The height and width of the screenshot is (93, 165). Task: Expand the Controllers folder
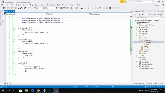(x=137, y=51)
